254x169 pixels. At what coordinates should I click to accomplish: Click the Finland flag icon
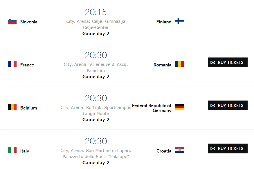180,21
